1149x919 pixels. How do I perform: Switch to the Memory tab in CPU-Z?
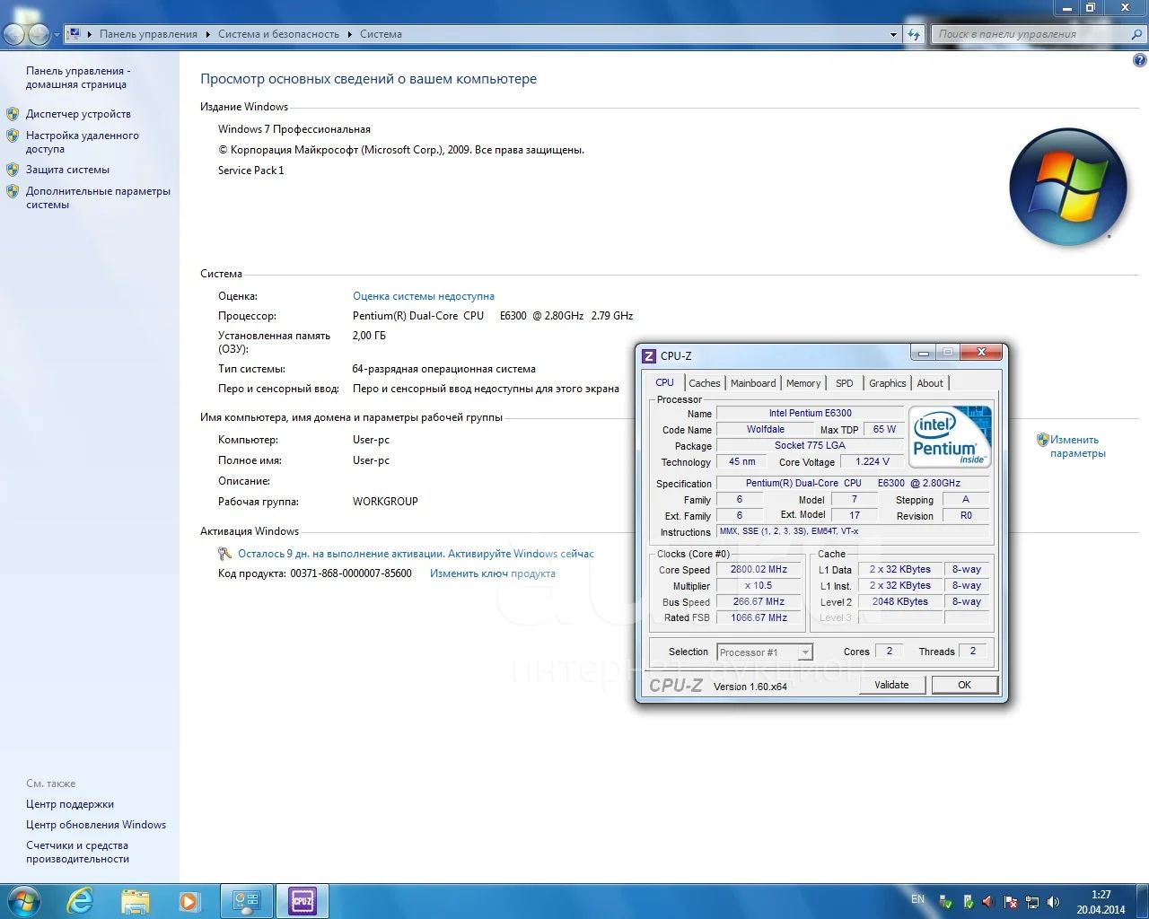[803, 383]
